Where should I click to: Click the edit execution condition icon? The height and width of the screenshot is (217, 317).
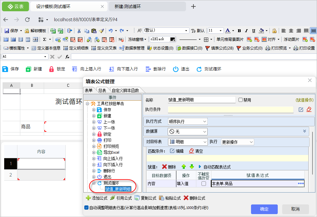pos(301,109)
